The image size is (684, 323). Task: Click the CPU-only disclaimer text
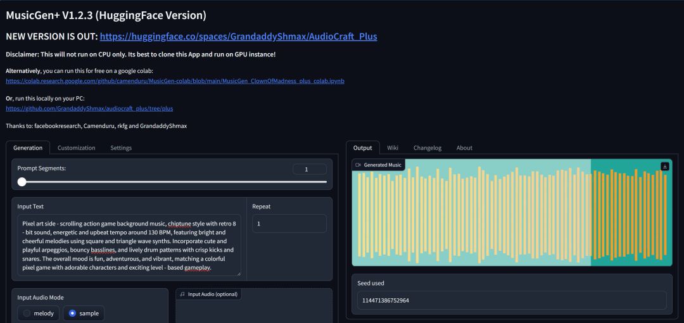pos(141,54)
